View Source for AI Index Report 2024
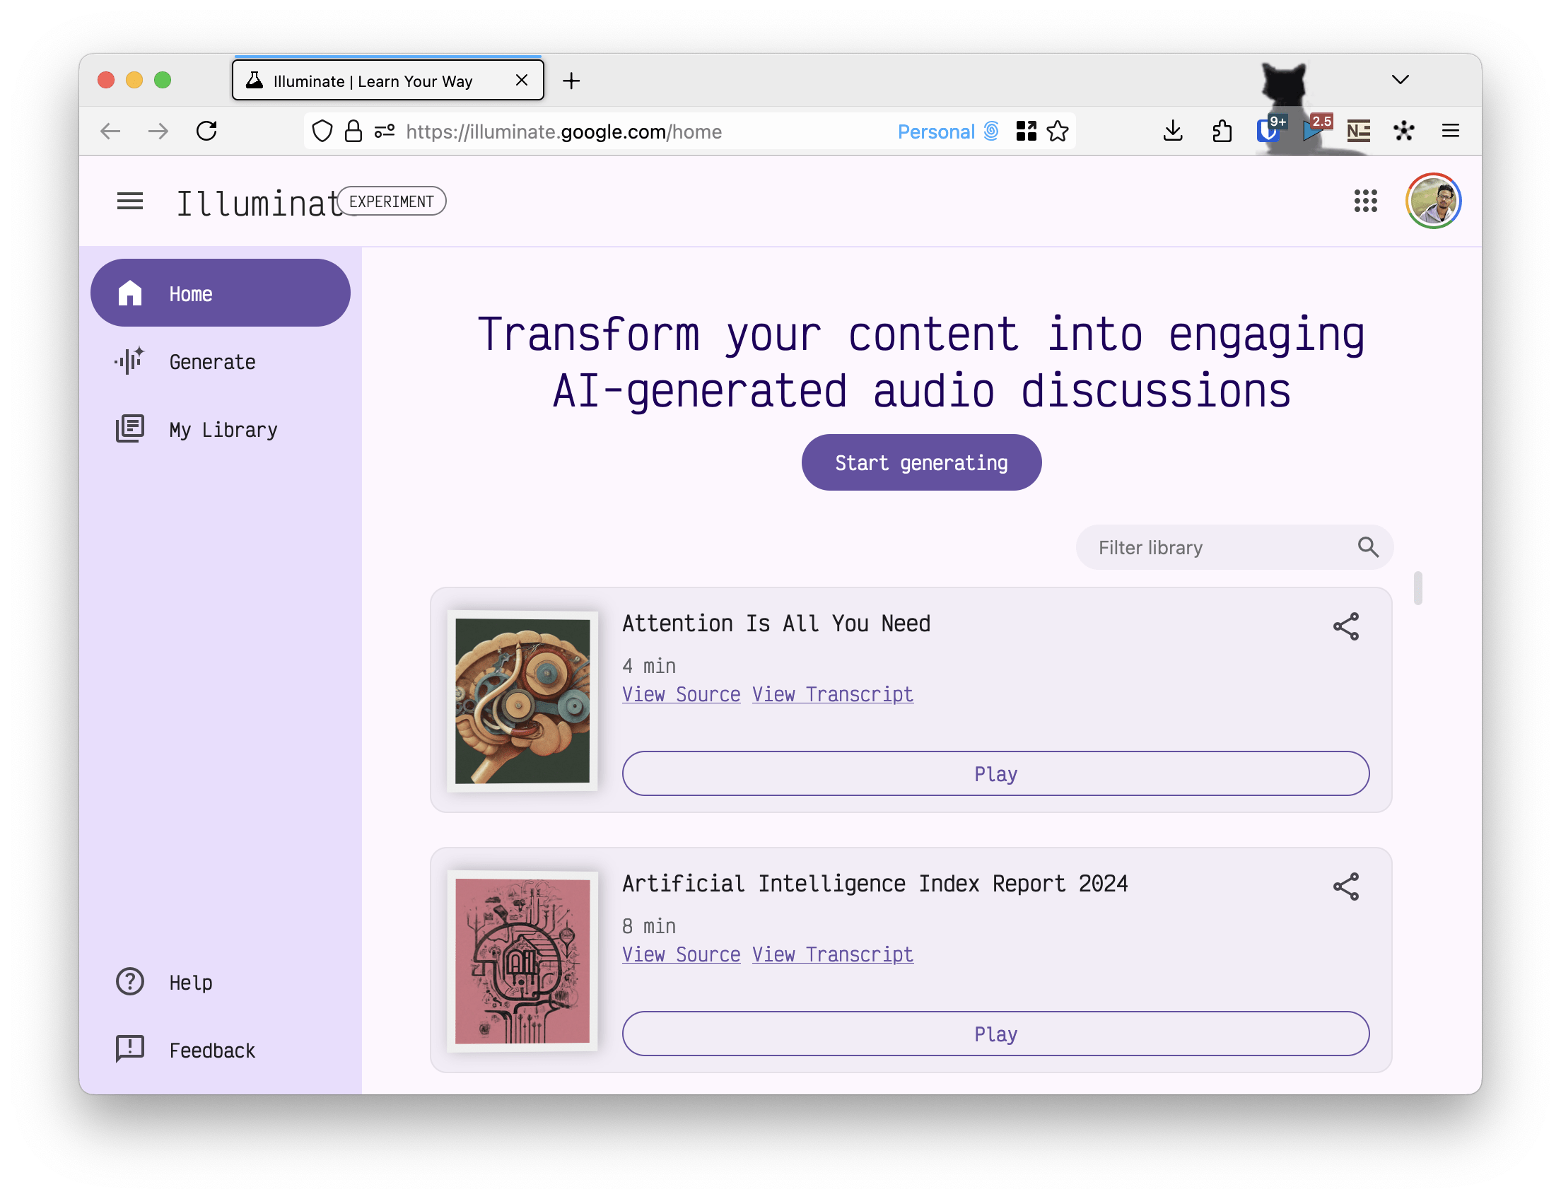The width and height of the screenshot is (1561, 1199). pos(681,955)
